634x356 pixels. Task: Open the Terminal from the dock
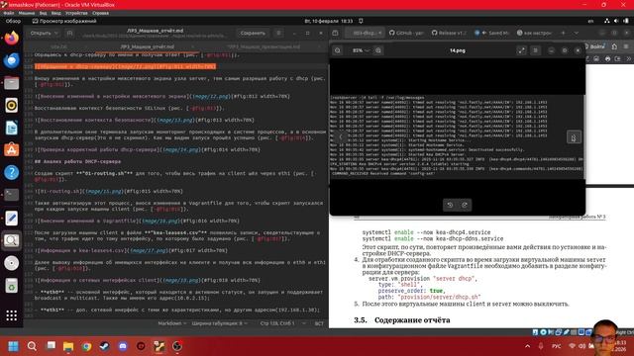coord(11,195)
